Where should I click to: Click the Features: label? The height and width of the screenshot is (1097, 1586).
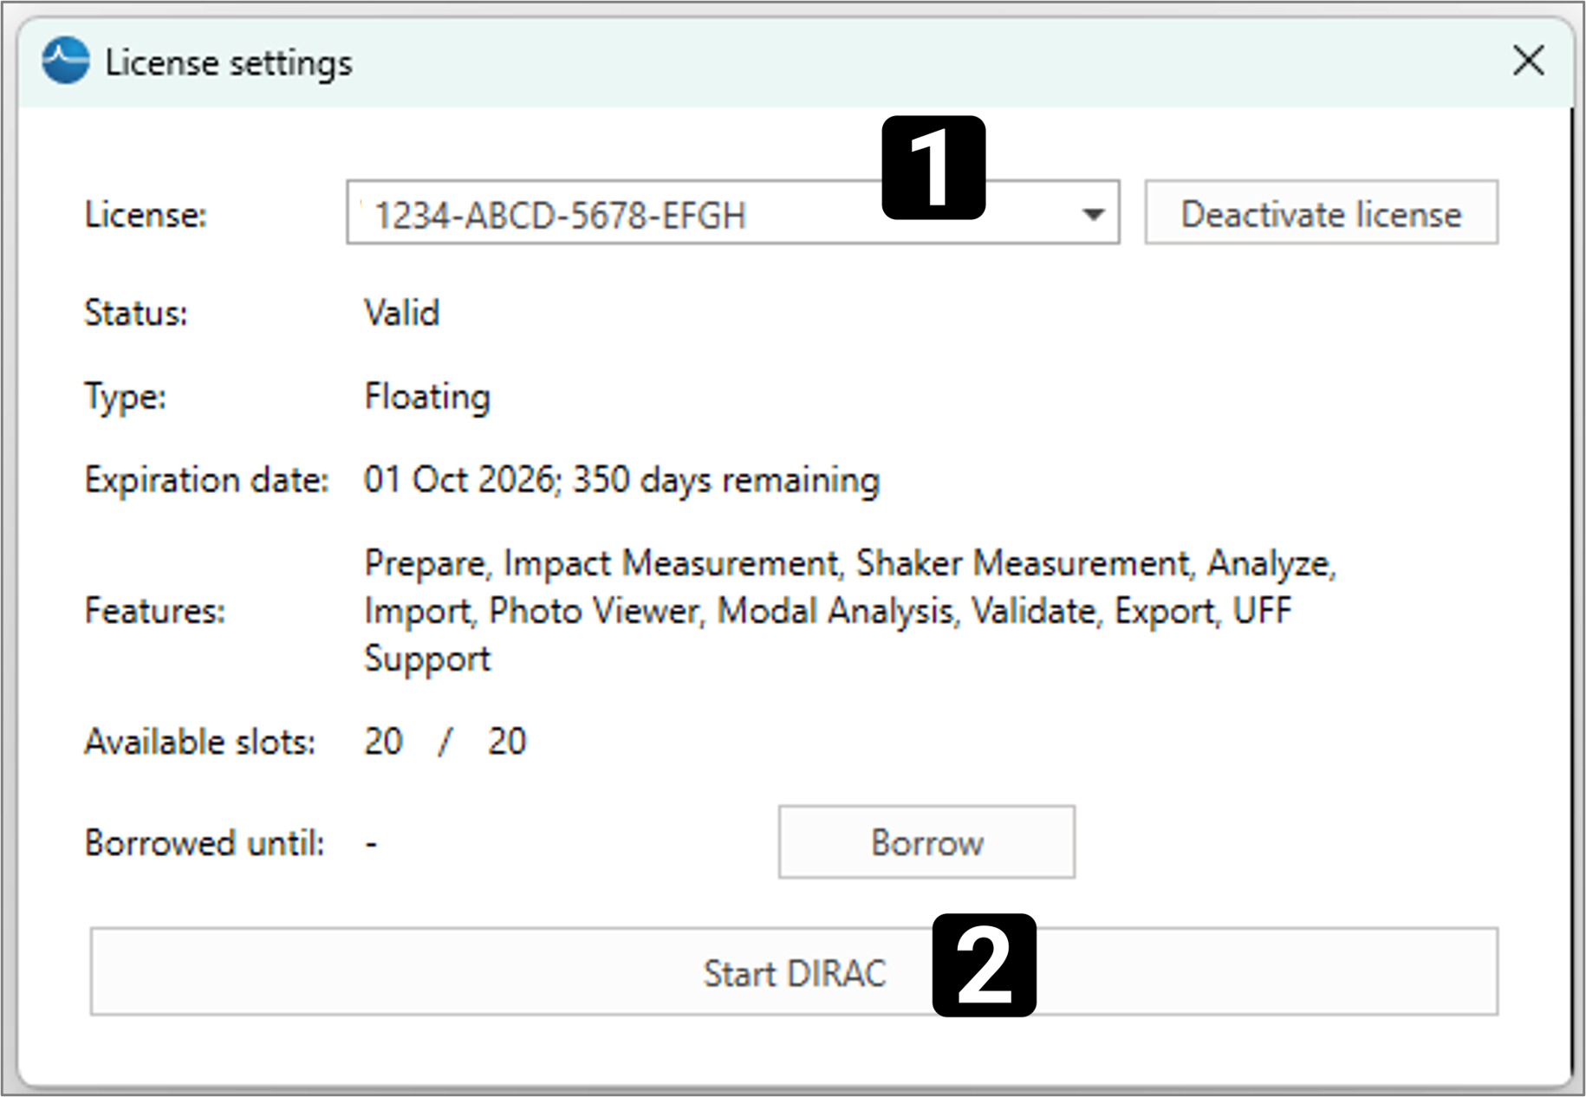154,612
